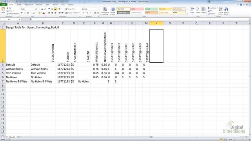Switch to the Data tab
The width and height of the screenshot is (251, 141).
point(48,5)
